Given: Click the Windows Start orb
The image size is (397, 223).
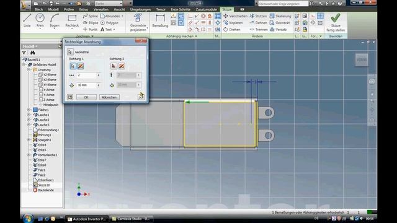Looking at the screenshot, I should pyautogui.click(x=27, y=219).
